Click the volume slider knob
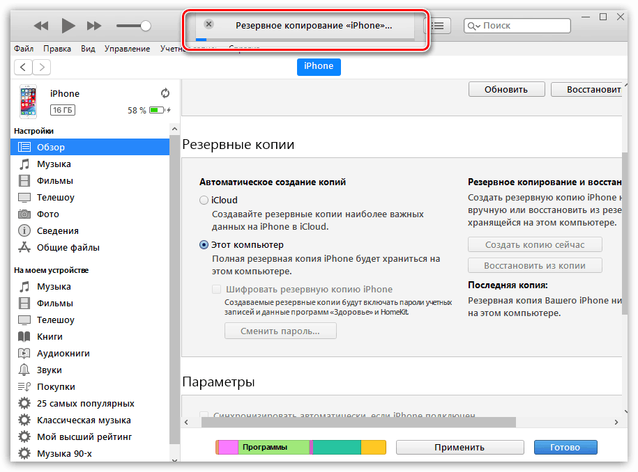This screenshot has height=472, width=638. tap(145, 26)
